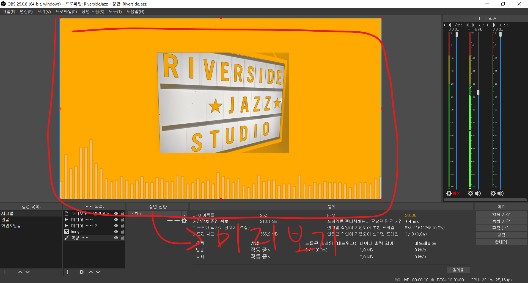The image size is (528, 283).
Task: Open settings gear for 미디어 소스 mixer channel
Action: 471,193
